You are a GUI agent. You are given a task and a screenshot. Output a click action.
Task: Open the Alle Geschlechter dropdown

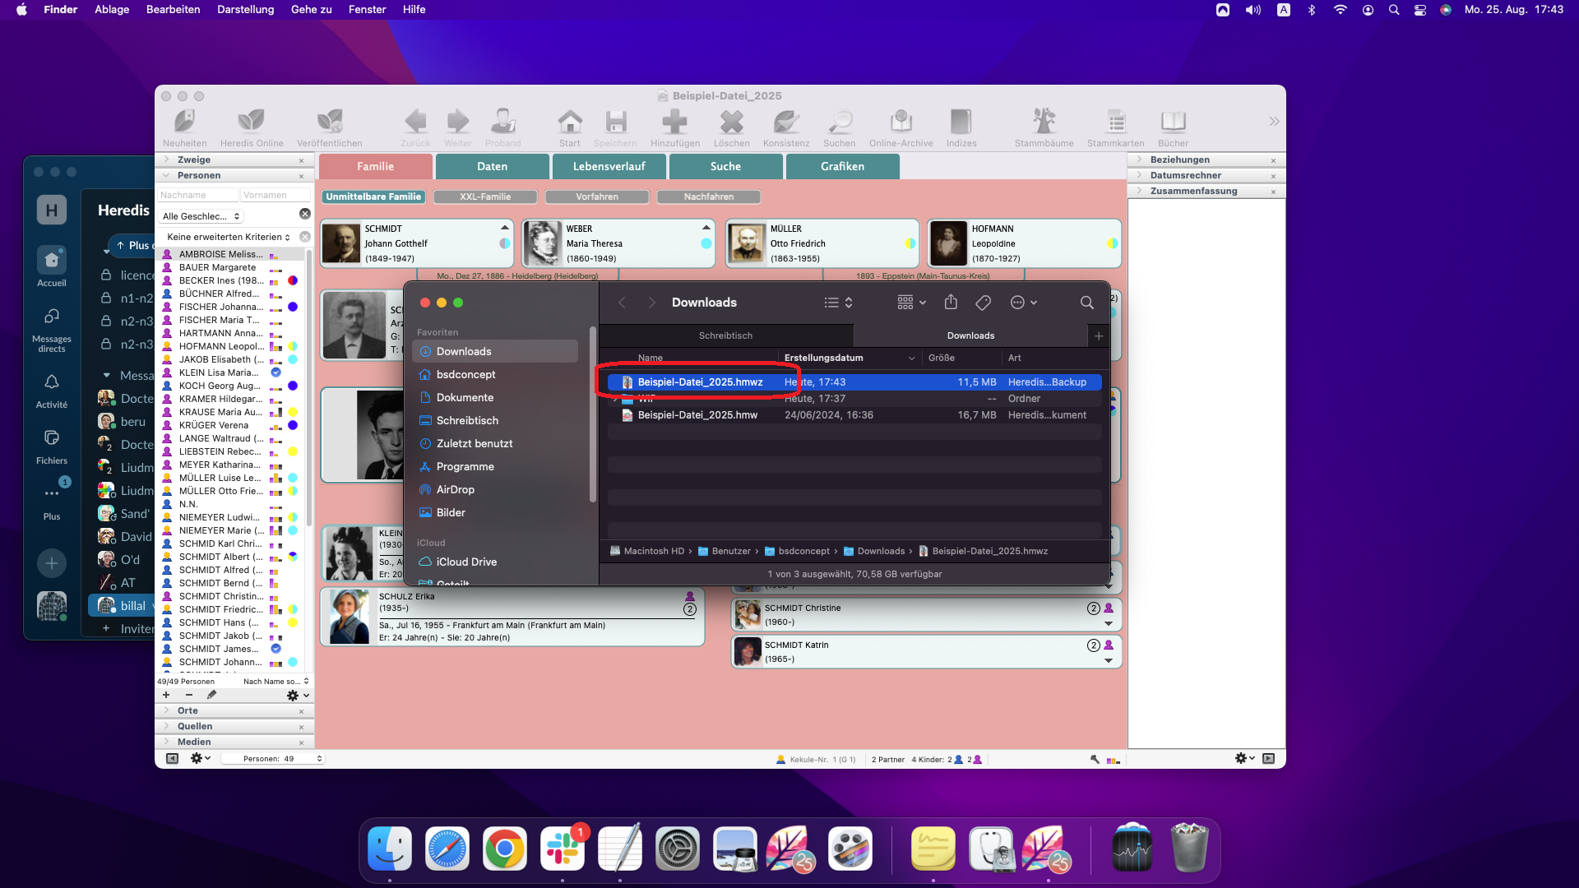pyautogui.click(x=201, y=216)
